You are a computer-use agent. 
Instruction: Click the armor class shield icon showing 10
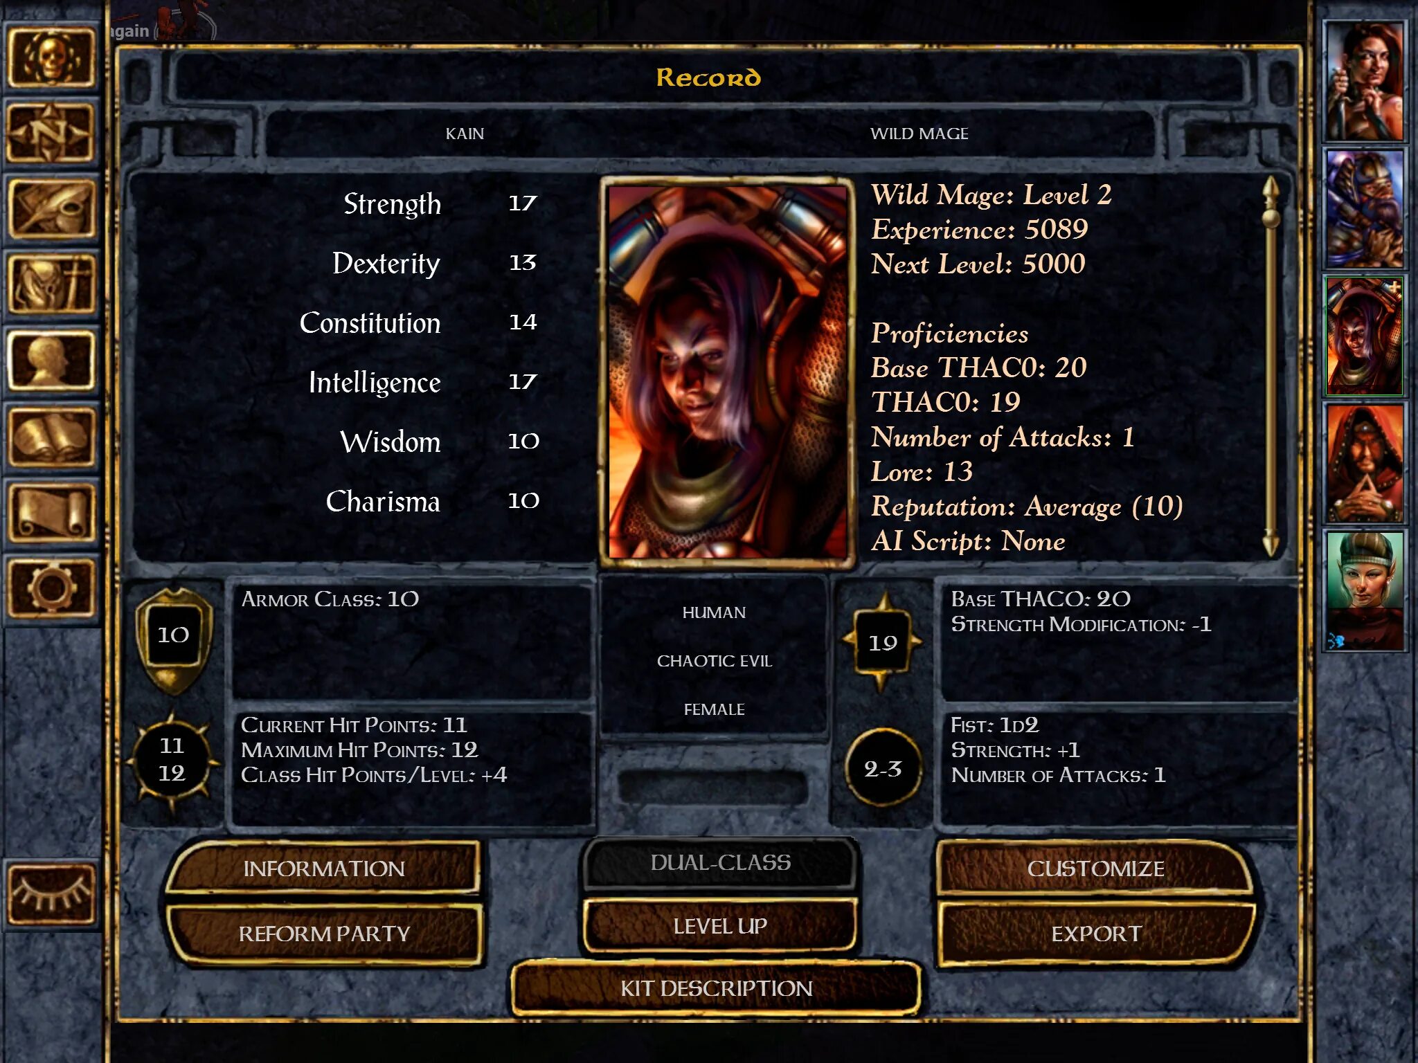pyautogui.click(x=173, y=637)
